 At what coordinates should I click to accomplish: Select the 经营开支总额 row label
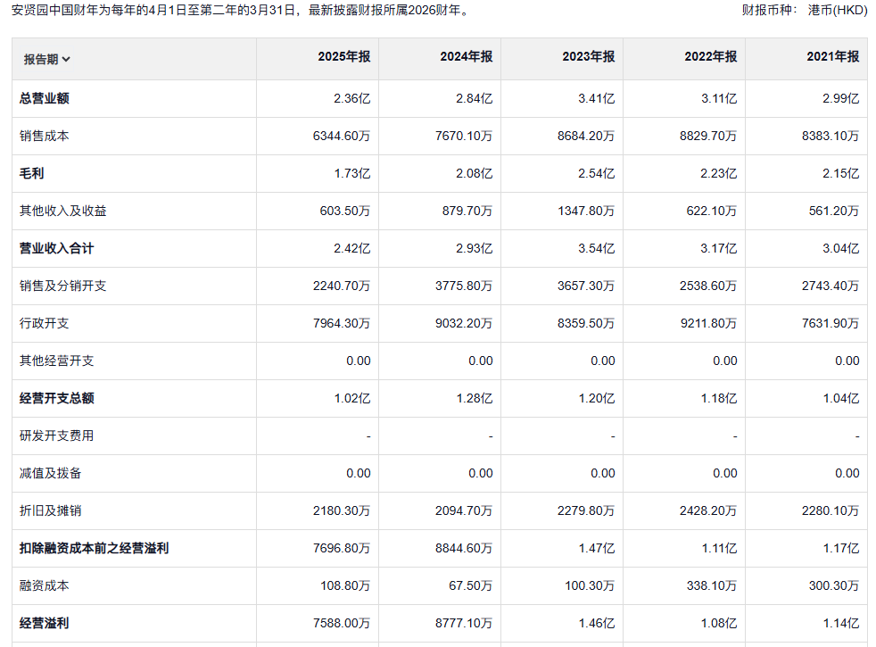click(57, 398)
